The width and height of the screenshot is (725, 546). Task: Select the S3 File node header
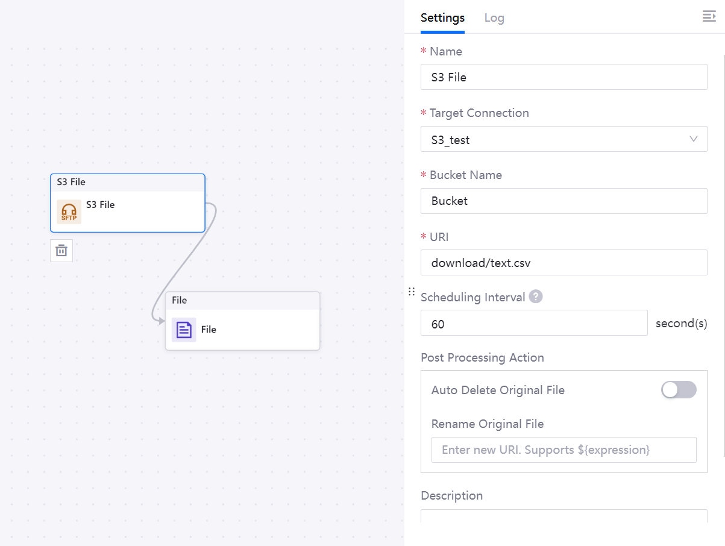click(x=128, y=182)
